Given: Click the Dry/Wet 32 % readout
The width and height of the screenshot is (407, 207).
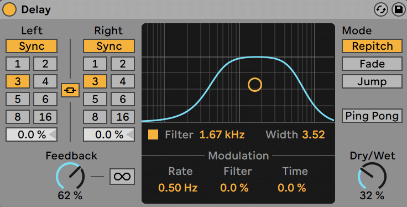Looking at the screenshot, I should 372,195.
